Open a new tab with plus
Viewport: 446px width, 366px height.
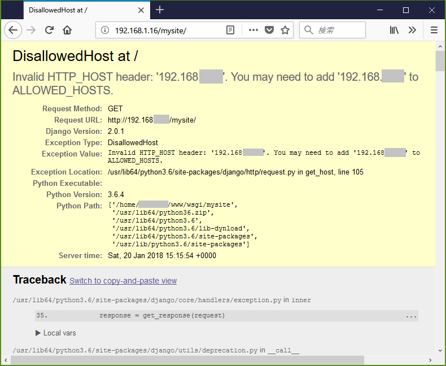160,10
